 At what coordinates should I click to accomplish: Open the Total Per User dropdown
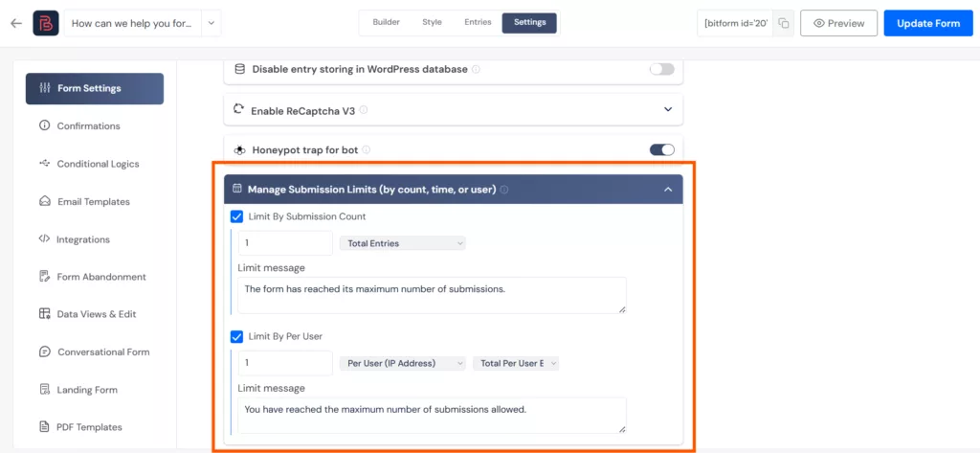(x=516, y=364)
